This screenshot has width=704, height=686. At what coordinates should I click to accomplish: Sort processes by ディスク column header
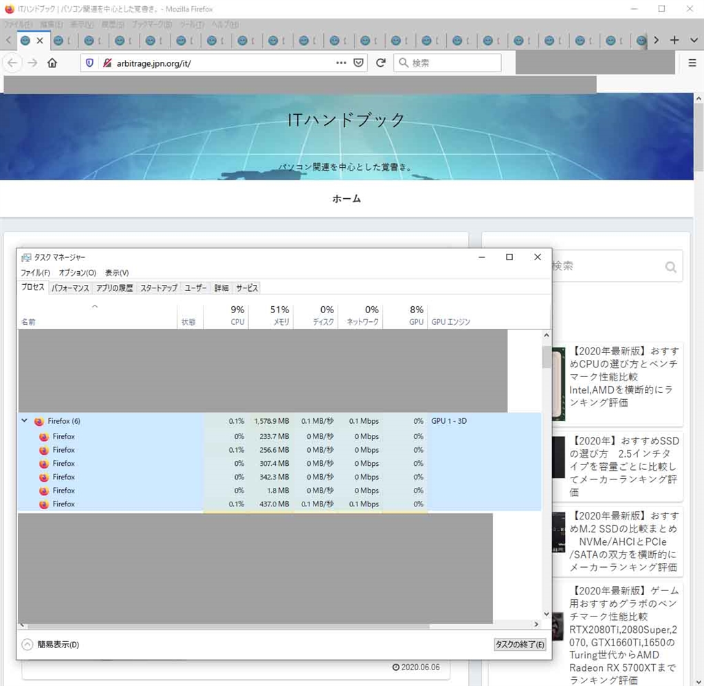(316, 315)
